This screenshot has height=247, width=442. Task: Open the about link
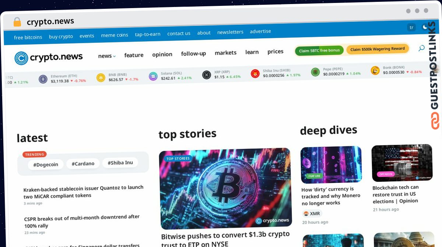[204, 33]
